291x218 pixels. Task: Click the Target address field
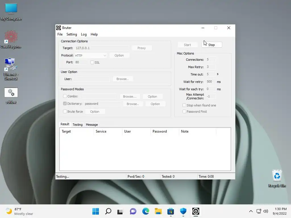click(x=102, y=48)
